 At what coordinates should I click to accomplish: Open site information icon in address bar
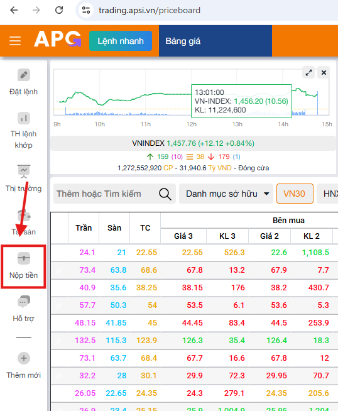pos(86,10)
